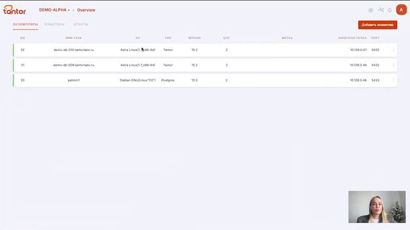This screenshot has width=410, height=230.
Task: Click version 15.2 in demo-db-009 row
Action: (194, 65)
